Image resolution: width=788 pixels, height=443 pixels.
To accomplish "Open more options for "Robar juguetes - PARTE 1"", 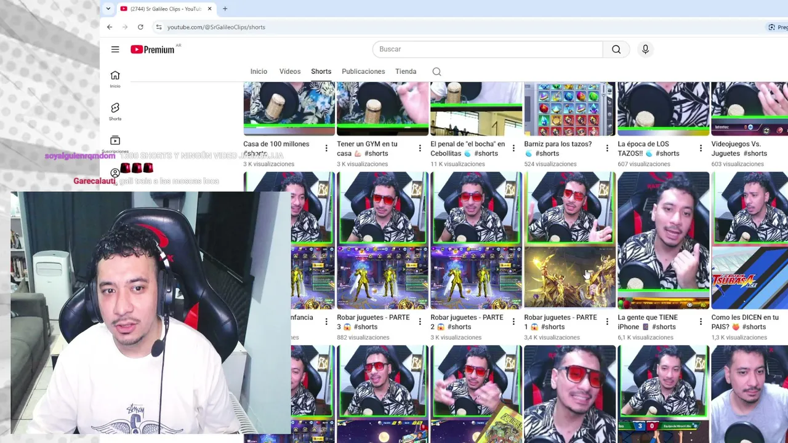I will coord(607,322).
